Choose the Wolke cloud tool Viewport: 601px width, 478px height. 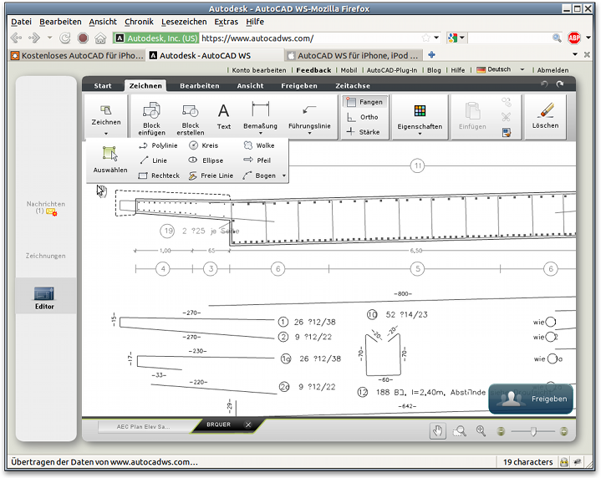pyautogui.click(x=258, y=145)
